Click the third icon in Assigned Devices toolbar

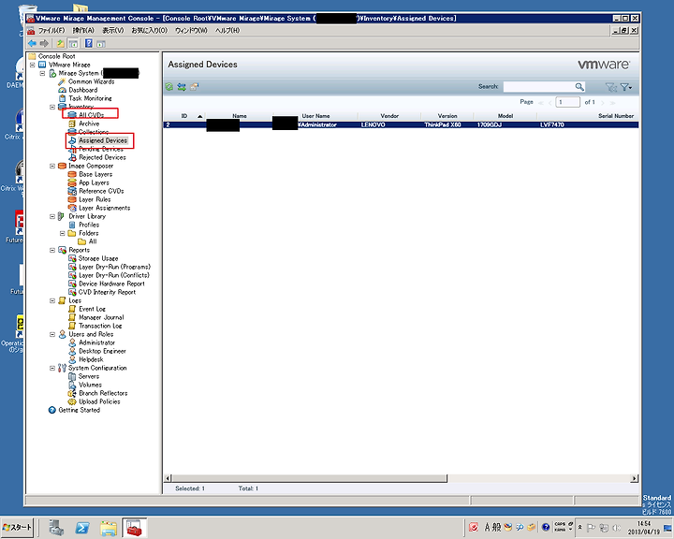click(195, 87)
